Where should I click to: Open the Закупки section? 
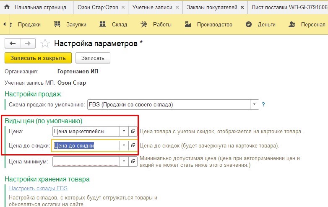76,24
